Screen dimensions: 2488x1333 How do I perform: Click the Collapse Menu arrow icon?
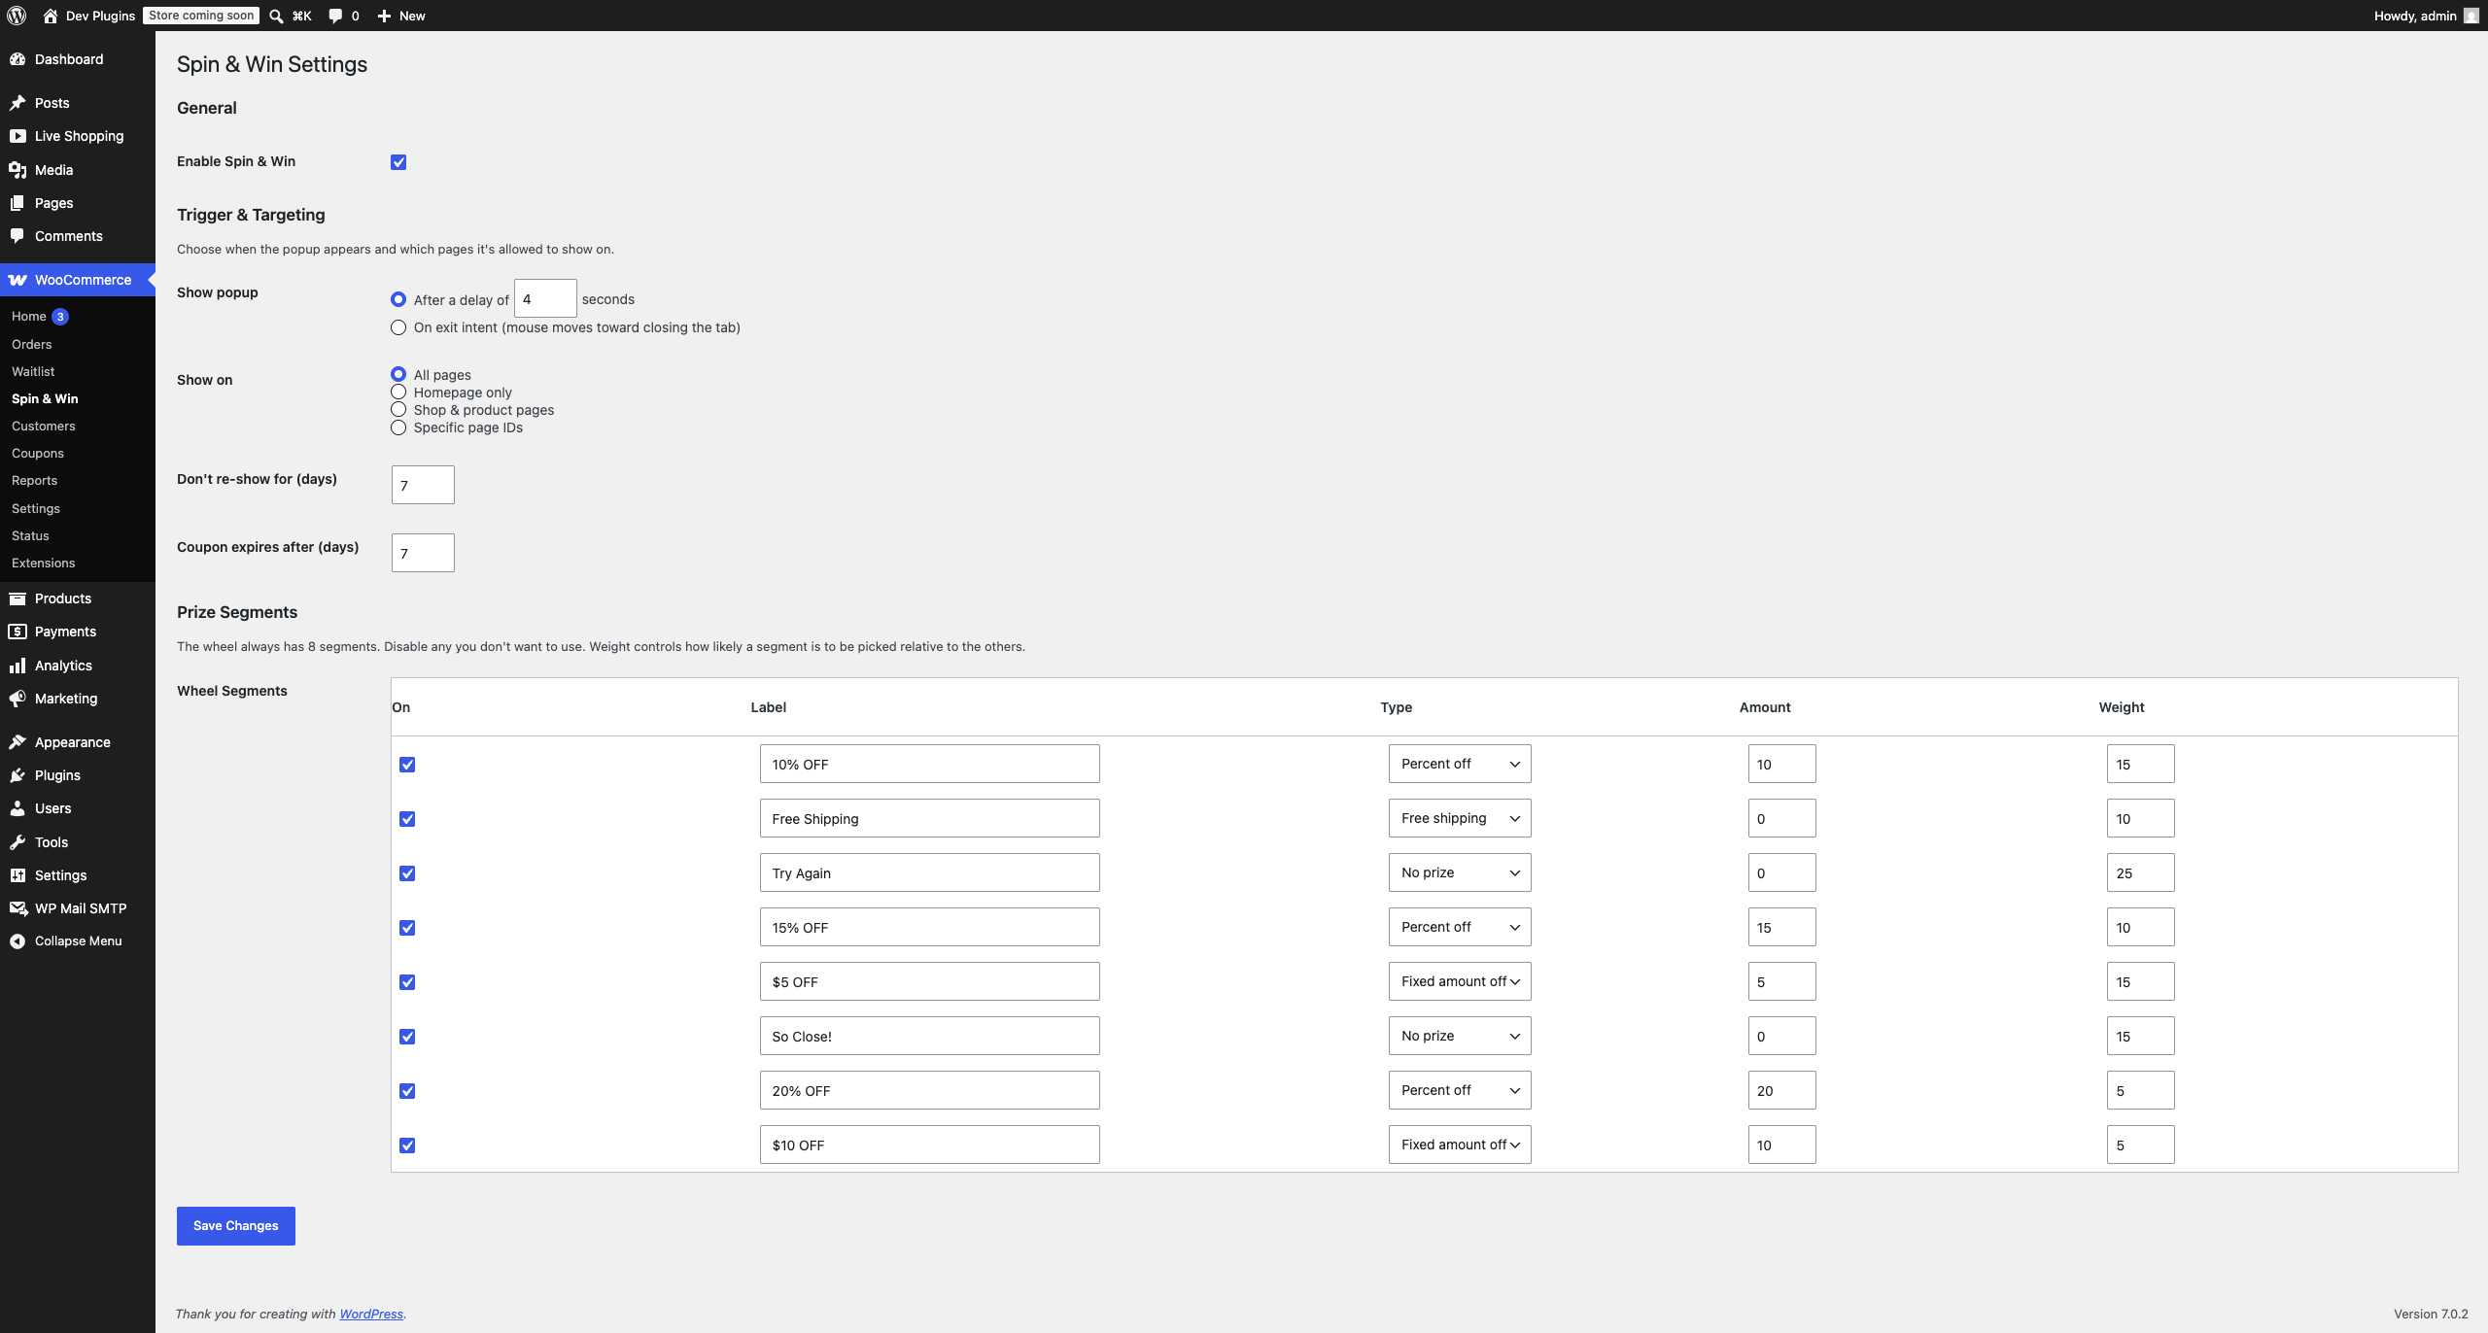tap(17, 941)
